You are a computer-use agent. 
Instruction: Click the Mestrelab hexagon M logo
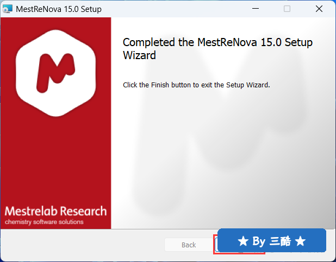coord(55,73)
